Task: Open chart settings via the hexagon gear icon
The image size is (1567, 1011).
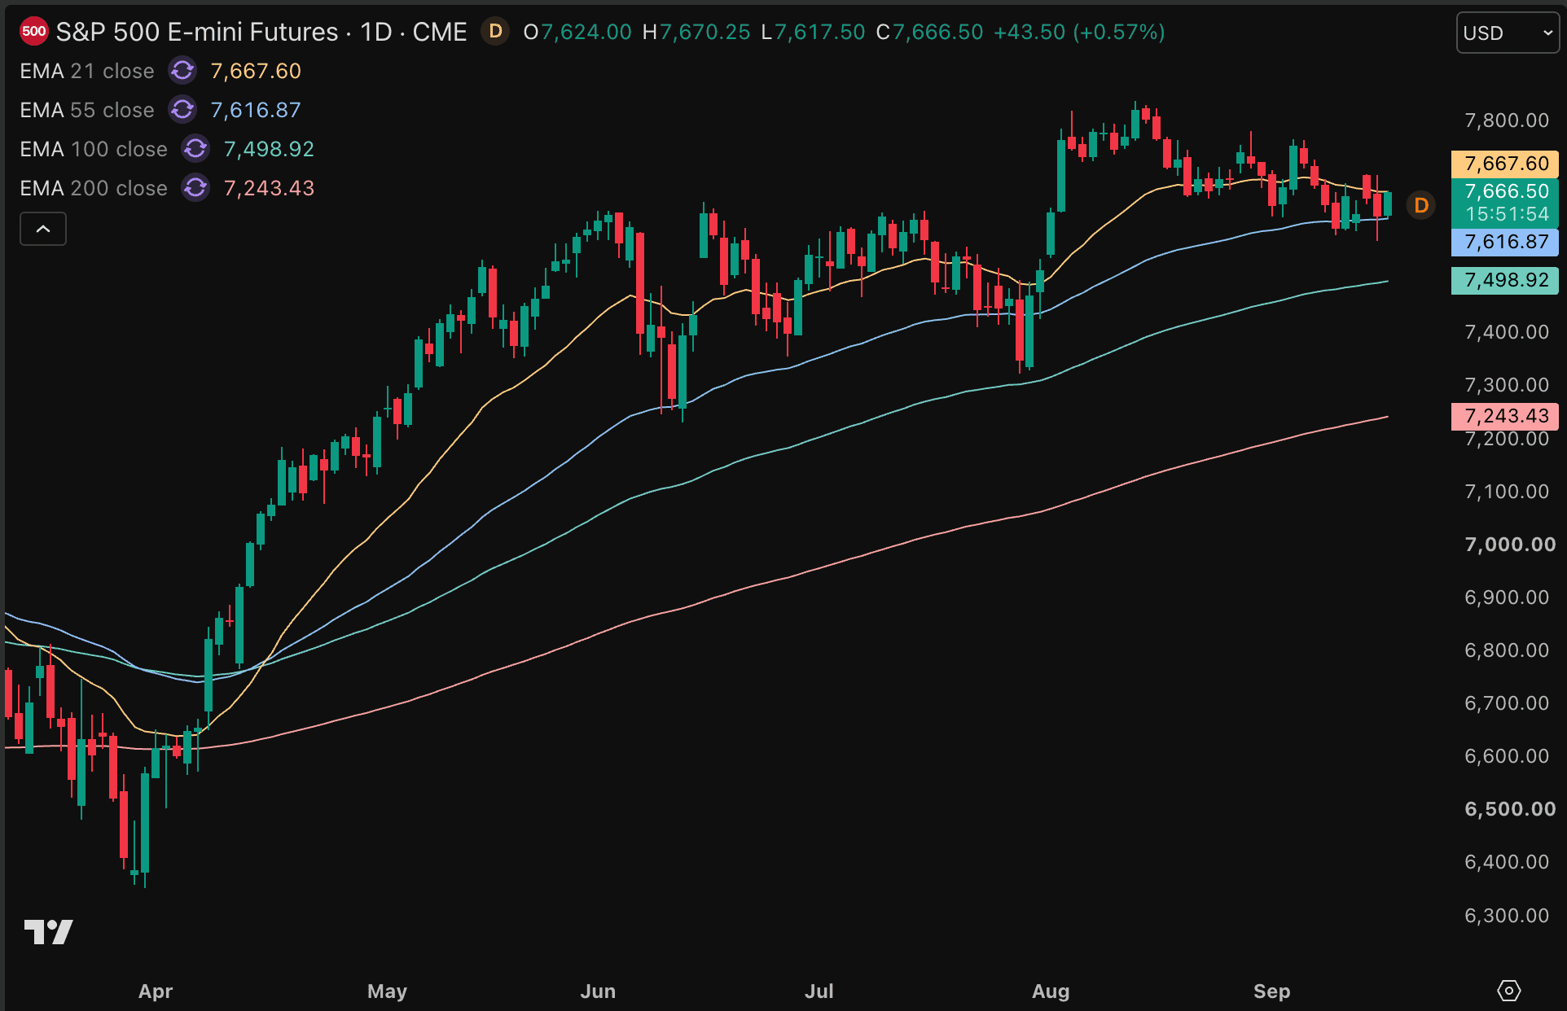Action: coord(1508,991)
